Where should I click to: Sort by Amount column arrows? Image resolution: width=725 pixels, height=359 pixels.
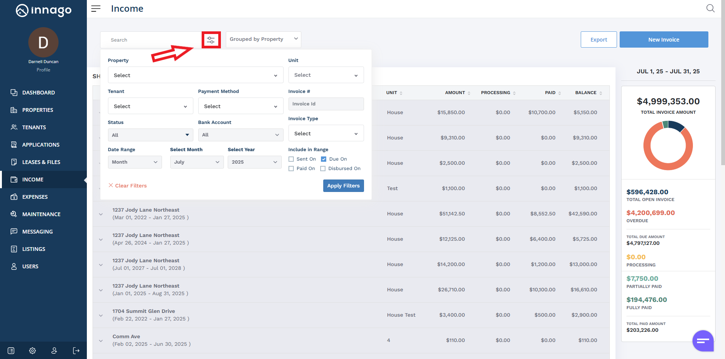469,93
